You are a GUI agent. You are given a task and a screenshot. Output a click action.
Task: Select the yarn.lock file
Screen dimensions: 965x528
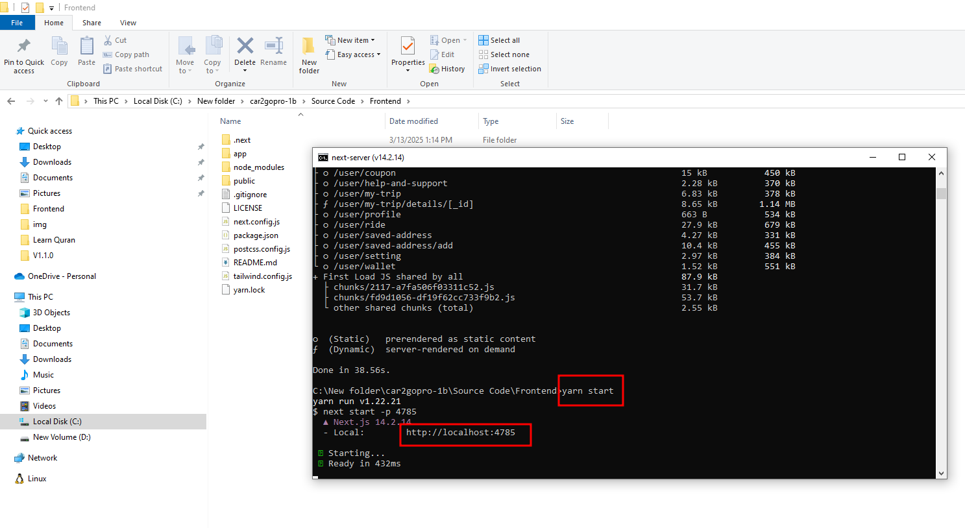tap(249, 290)
